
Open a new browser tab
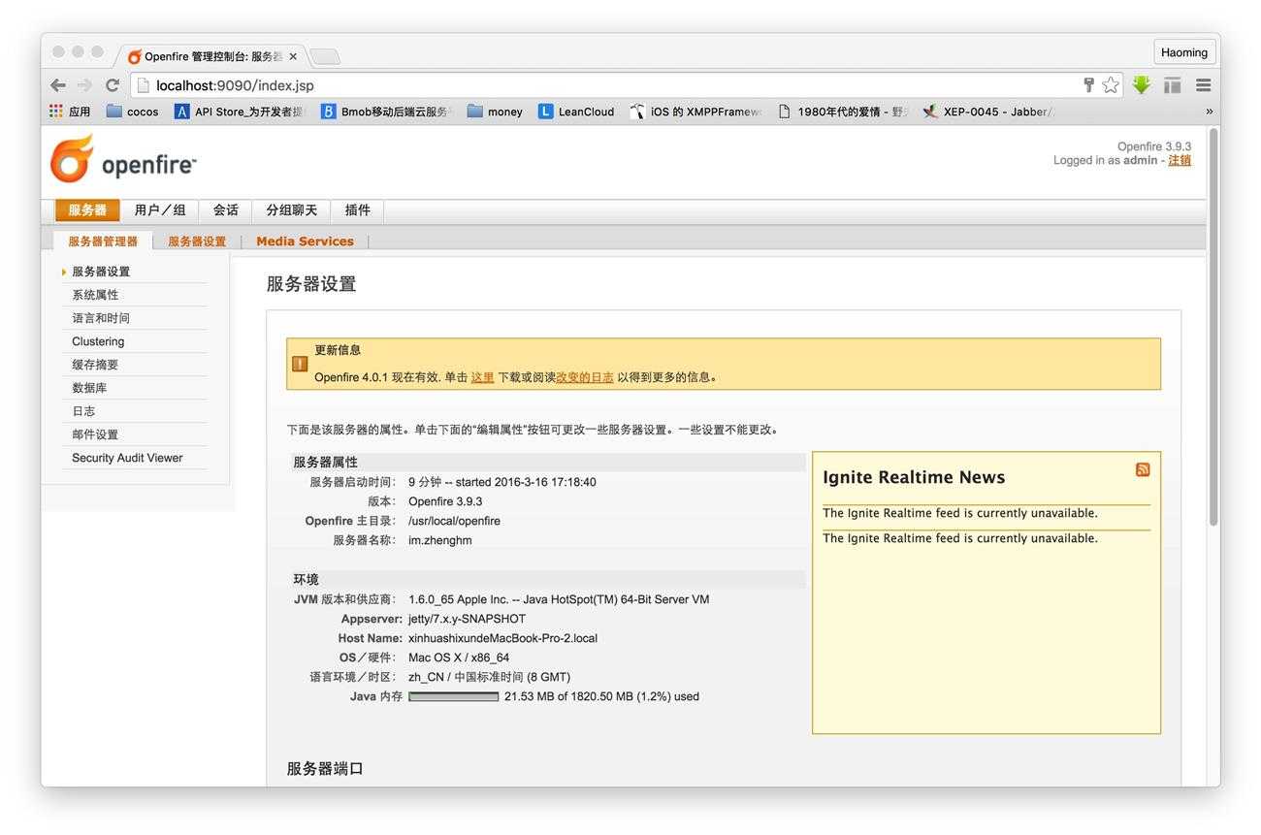point(325,56)
